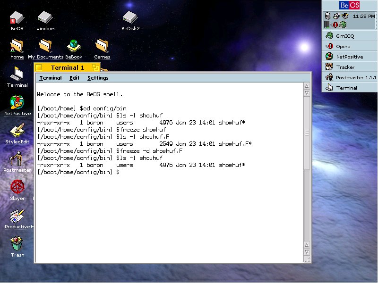Click the speaker volume icon in Deskbar tray
Viewport: 378px width, 283px height.
[327, 16]
